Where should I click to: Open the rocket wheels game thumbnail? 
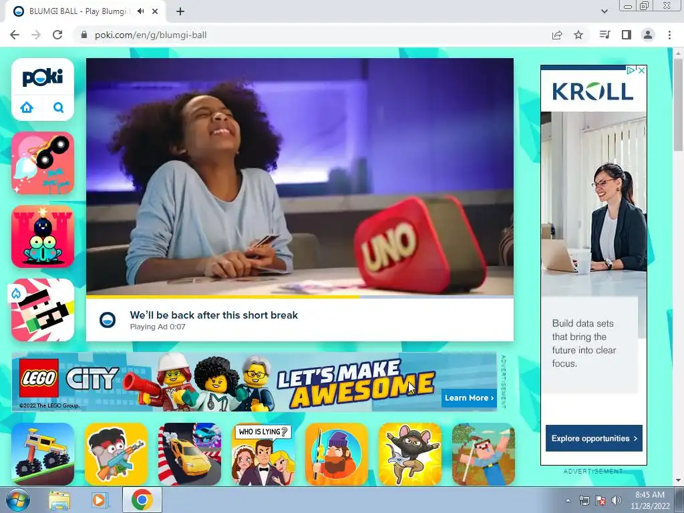pyautogui.click(x=43, y=163)
